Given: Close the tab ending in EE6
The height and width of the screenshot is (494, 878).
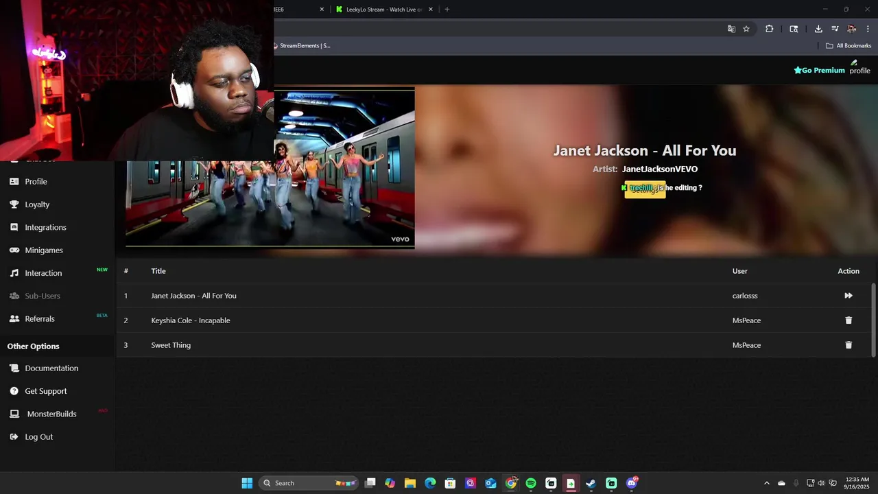Looking at the screenshot, I should pyautogui.click(x=322, y=10).
